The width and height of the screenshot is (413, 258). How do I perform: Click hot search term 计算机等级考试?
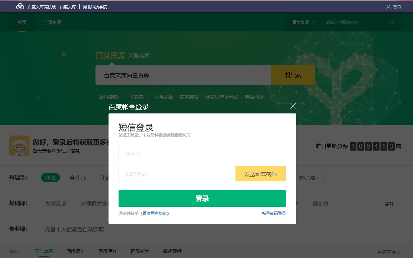pos(222,97)
